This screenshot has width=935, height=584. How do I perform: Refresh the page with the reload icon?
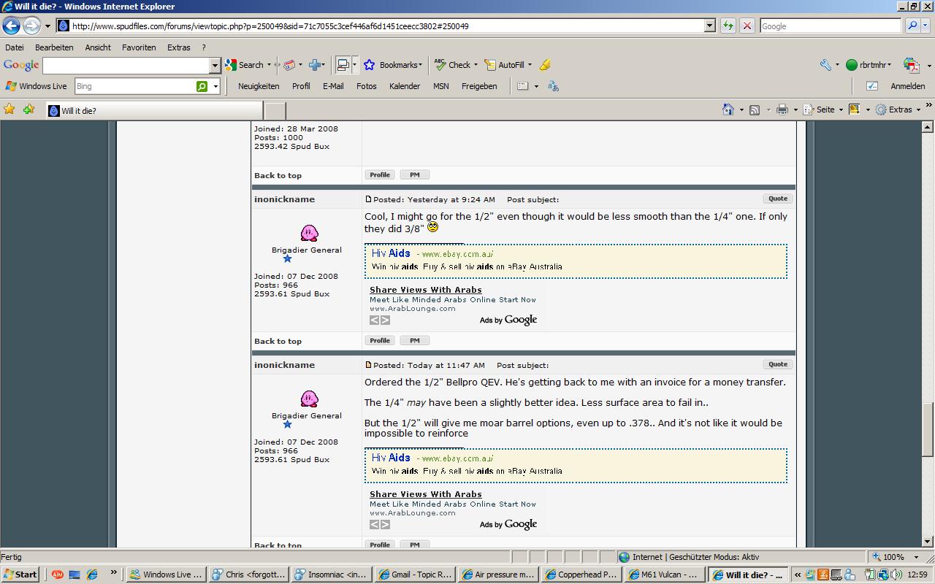pos(728,26)
